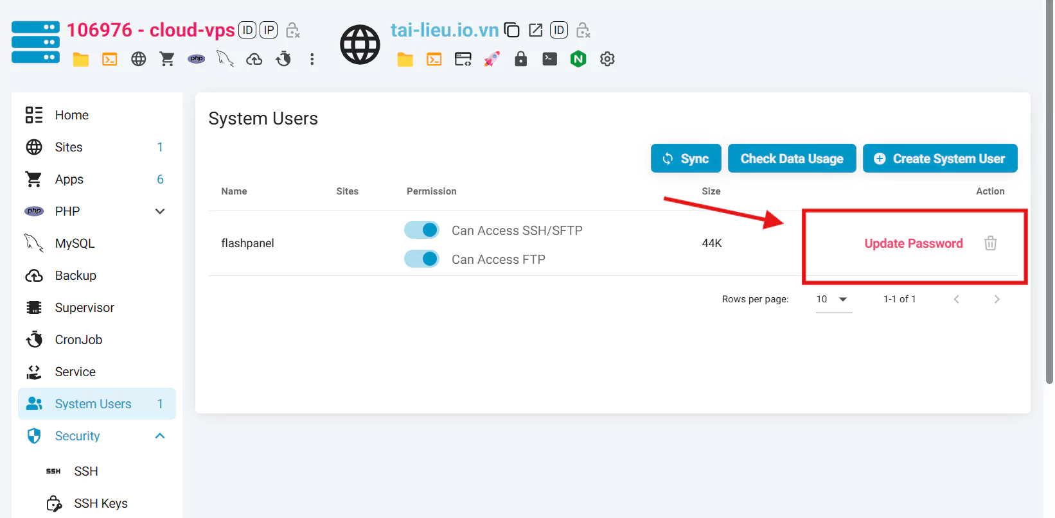Click Update Password for flashpanel

[x=913, y=243]
